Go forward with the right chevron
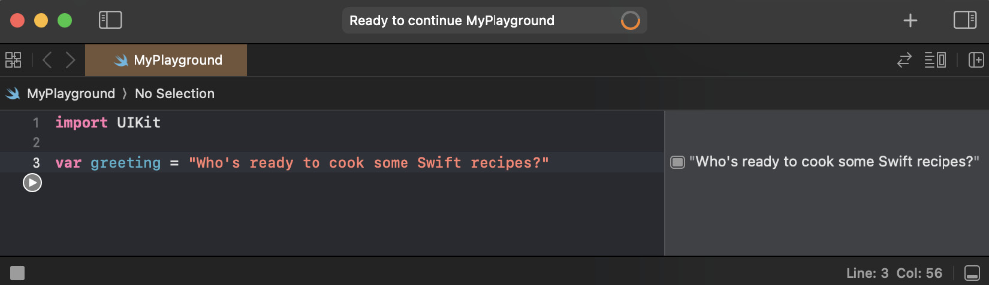 (x=70, y=60)
